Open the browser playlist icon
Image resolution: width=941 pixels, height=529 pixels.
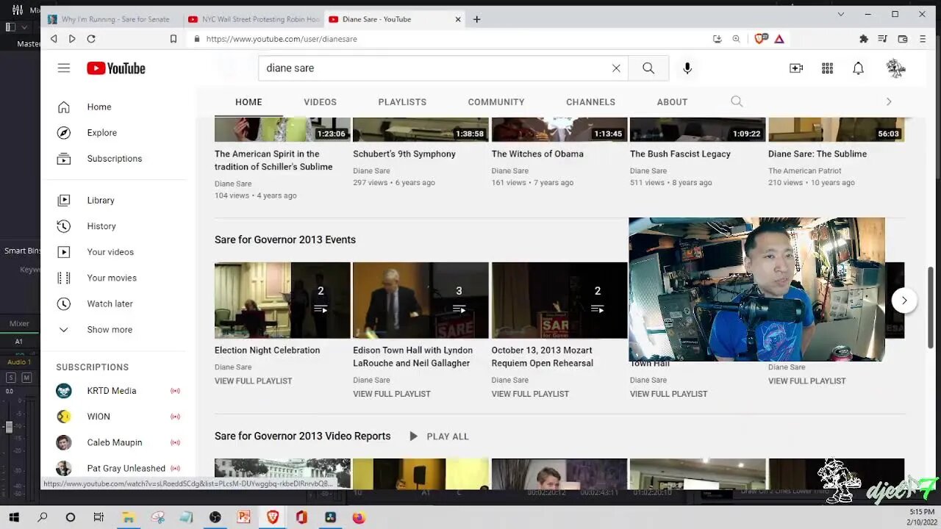883,39
